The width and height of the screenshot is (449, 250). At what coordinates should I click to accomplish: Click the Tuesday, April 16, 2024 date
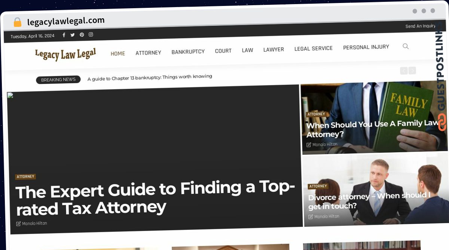point(33,36)
